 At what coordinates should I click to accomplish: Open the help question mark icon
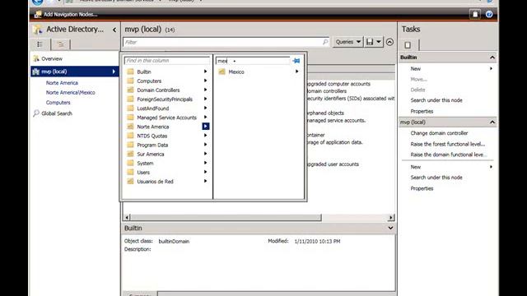[x=489, y=14]
